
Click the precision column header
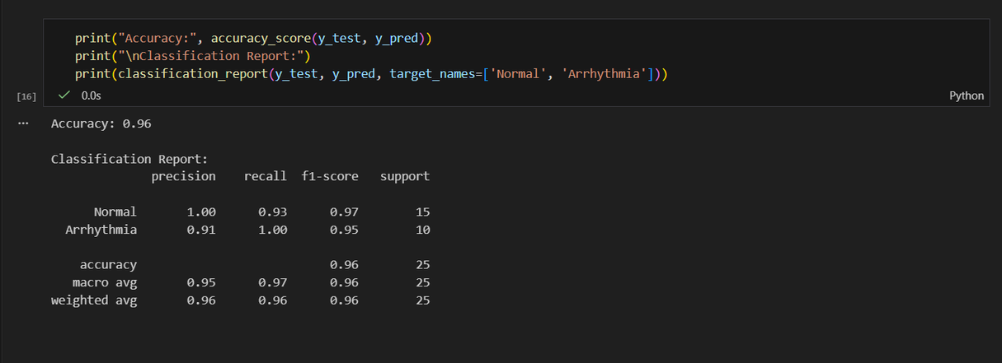click(183, 176)
